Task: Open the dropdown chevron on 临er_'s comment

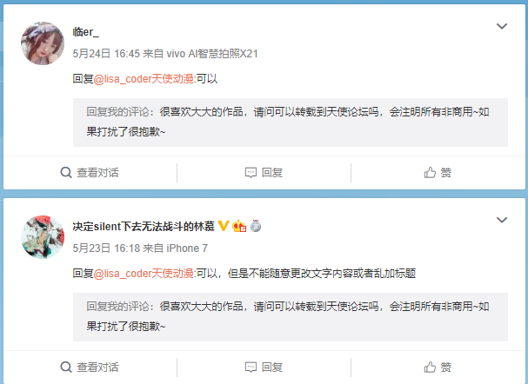Action: point(502,26)
